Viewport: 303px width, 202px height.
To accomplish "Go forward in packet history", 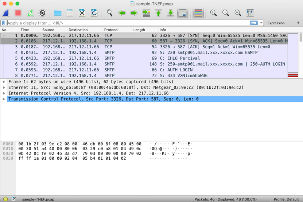I will point(134,13).
